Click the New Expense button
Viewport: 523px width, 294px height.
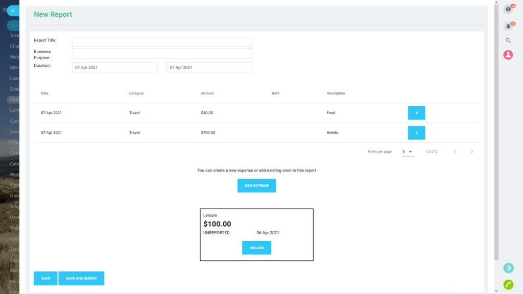click(256, 186)
